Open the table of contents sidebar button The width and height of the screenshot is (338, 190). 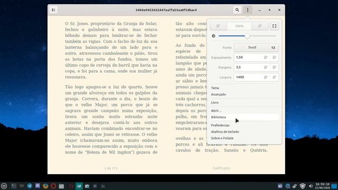(53, 10)
